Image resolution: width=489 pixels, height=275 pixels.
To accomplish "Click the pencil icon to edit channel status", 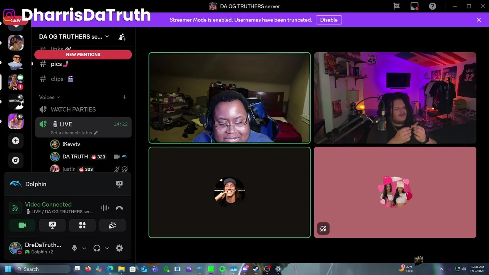I will (x=96, y=133).
